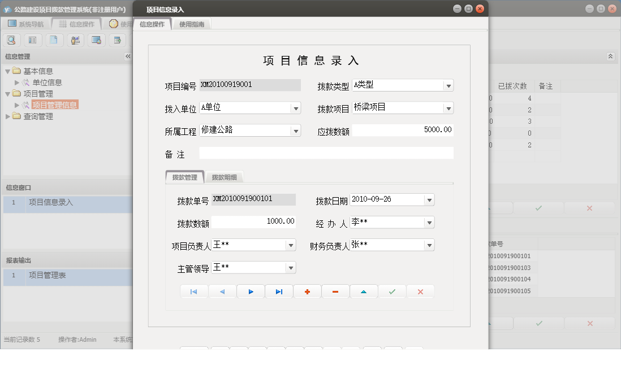Click the new document toolbar icon

[54, 40]
